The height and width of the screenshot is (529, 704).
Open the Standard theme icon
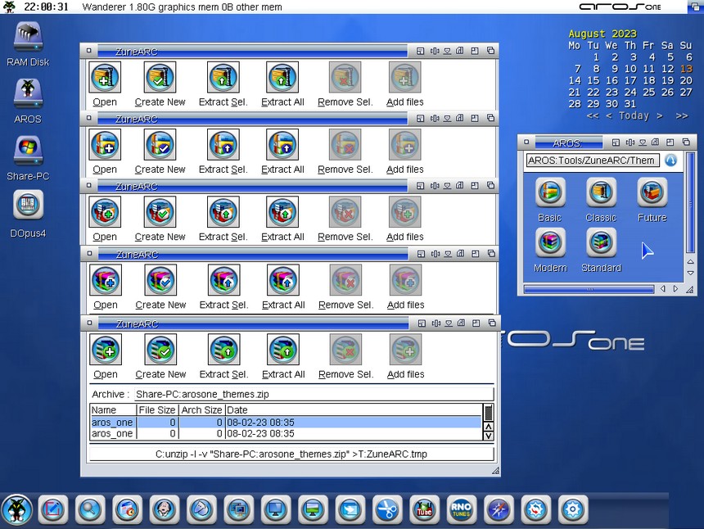click(601, 242)
